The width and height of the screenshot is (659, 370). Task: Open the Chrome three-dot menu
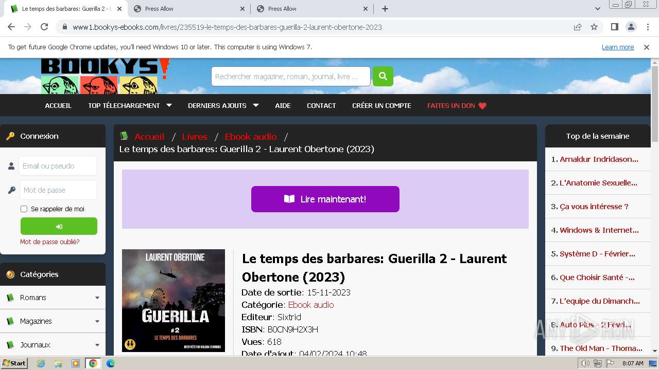coord(647,27)
